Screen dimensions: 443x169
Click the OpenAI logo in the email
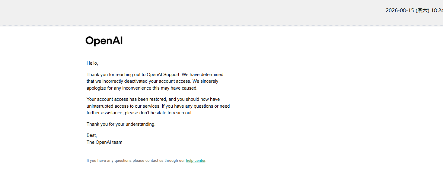pos(104,41)
